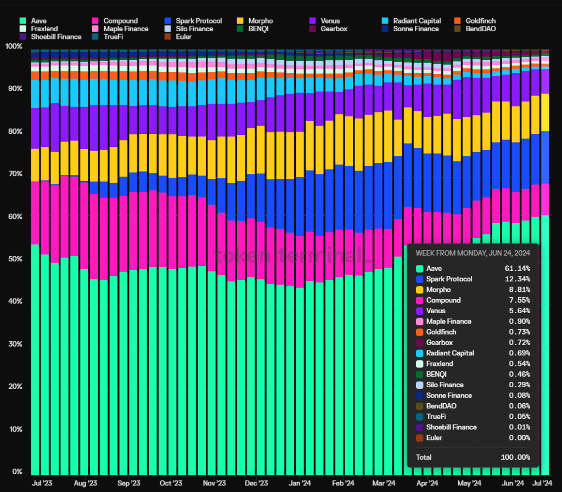Click the Aave row in tooltip
562x492 pixels.
point(473,268)
